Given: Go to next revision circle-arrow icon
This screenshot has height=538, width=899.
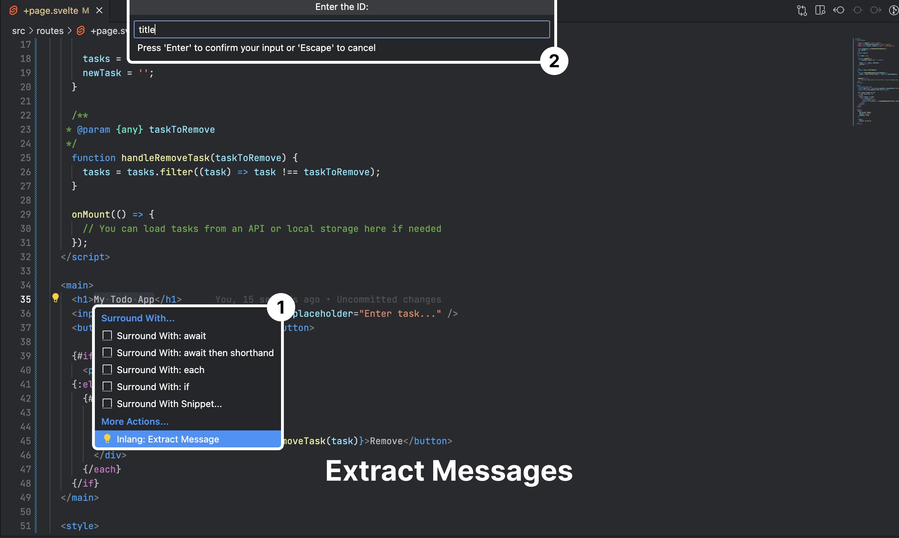Looking at the screenshot, I should point(875,10).
